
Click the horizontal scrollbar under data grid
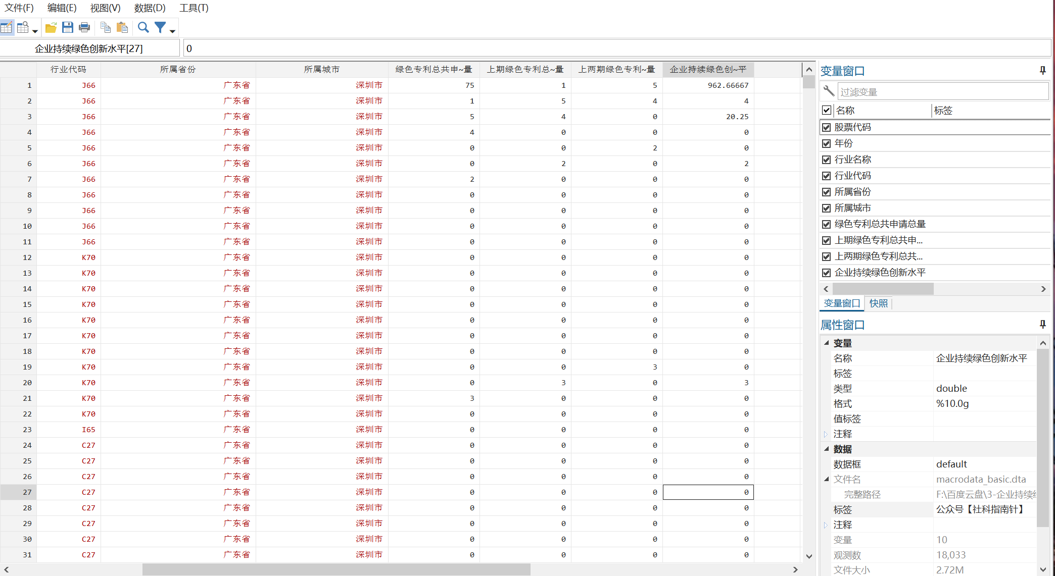click(336, 569)
